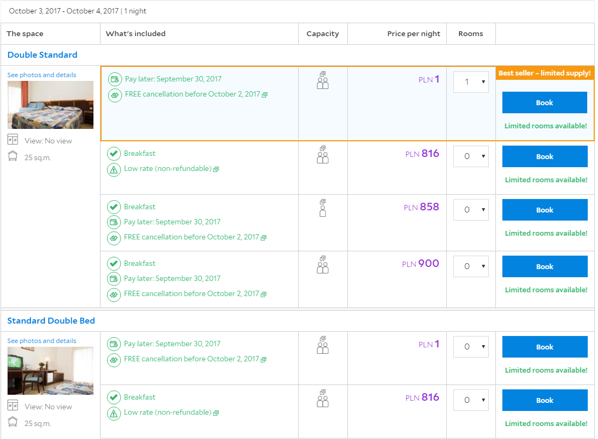
Task: Book the PLN 900 breakfast rate
Action: pos(545,266)
